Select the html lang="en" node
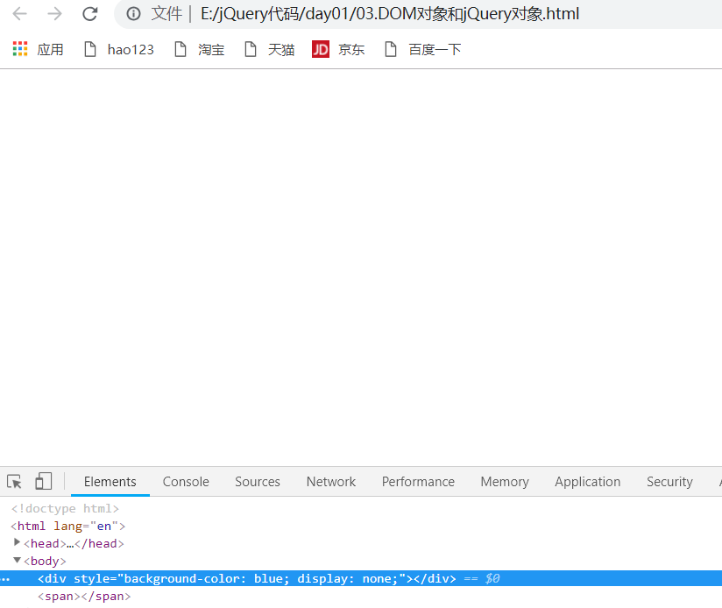The width and height of the screenshot is (722, 608). click(67, 526)
